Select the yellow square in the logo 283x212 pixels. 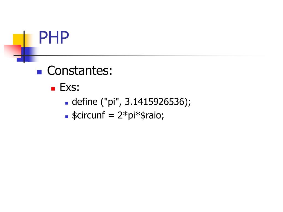(x=19, y=40)
